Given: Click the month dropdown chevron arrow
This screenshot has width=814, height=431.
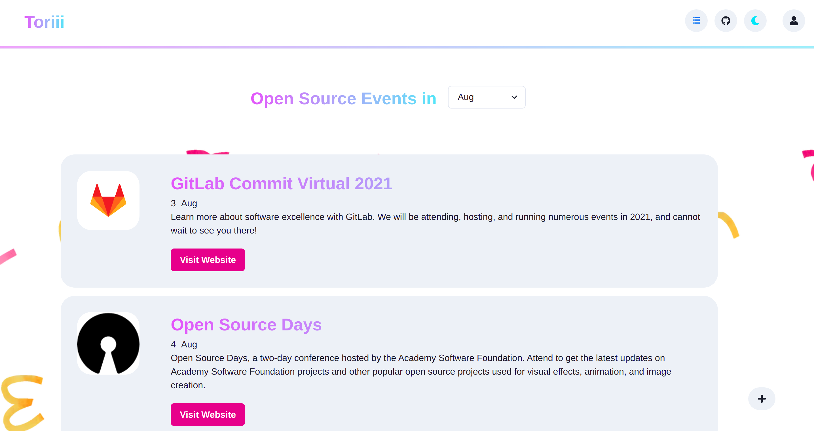Looking at the screenshot, I should tap(514, 97).
